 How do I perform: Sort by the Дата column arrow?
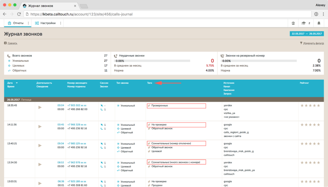[x=17, y=83]
